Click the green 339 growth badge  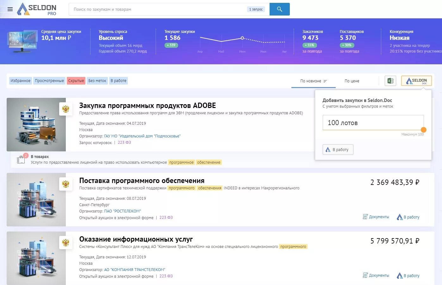pyautogui.click(x=171, y=45)
